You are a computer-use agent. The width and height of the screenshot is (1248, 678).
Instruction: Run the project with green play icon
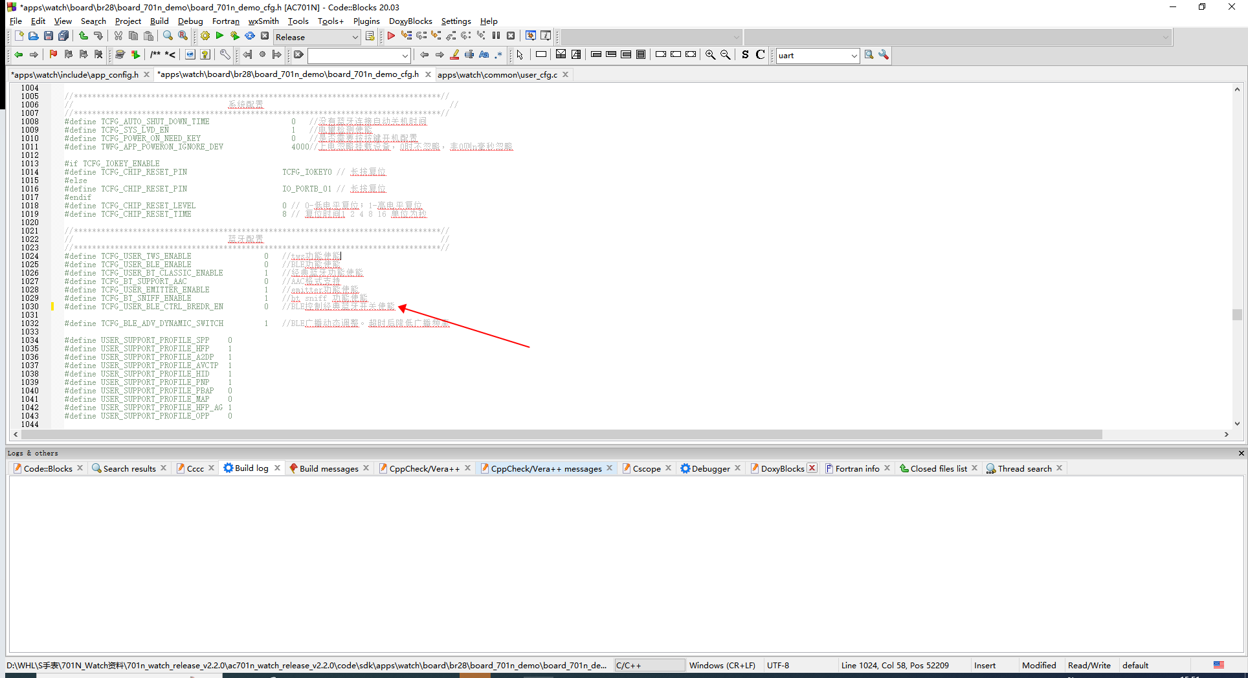pos(219,36)
